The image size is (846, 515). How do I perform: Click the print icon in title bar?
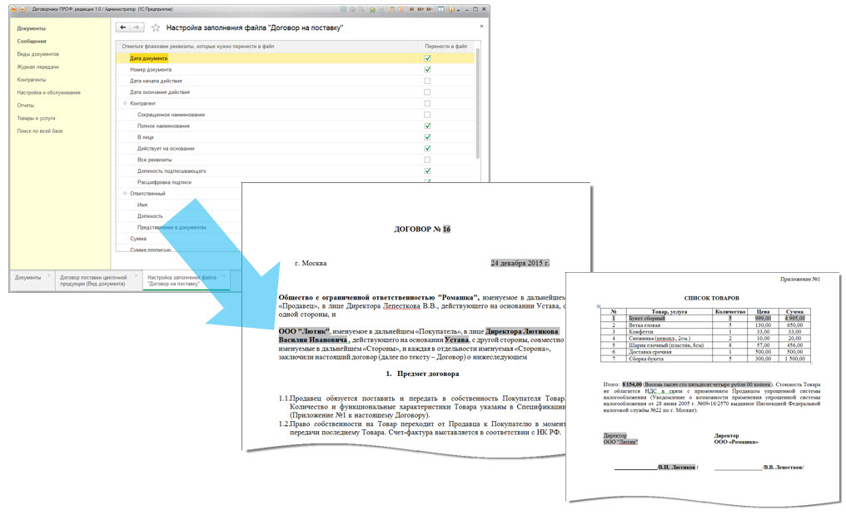tap(353, 9)
